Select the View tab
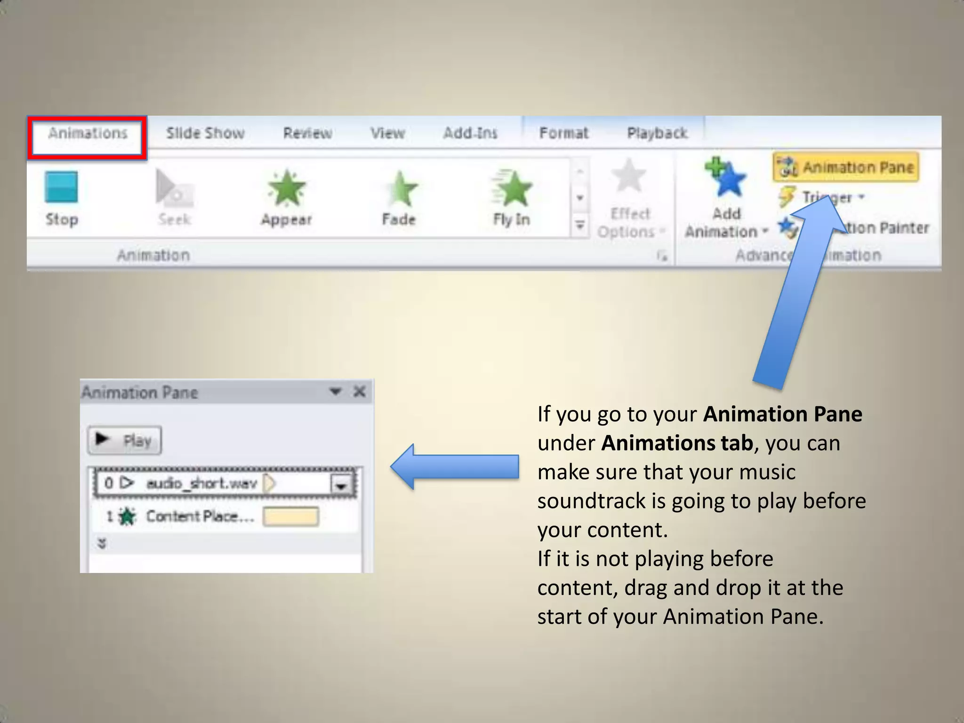Image resolution: width=964 pixels, height=723 pixels. click(387, 133)
